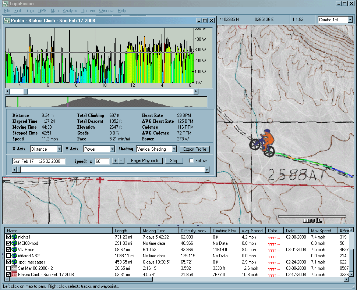357x290 pixels.
Task: Click the TopoFusion app icon in title bar
Action: click(5, 3)
